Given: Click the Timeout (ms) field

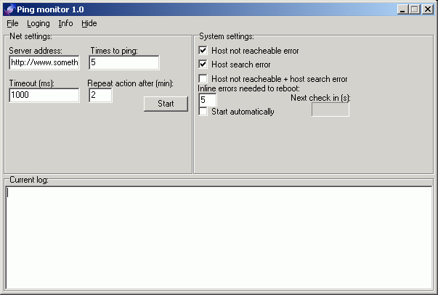Looking at the screenshot, I should (44, 95).
